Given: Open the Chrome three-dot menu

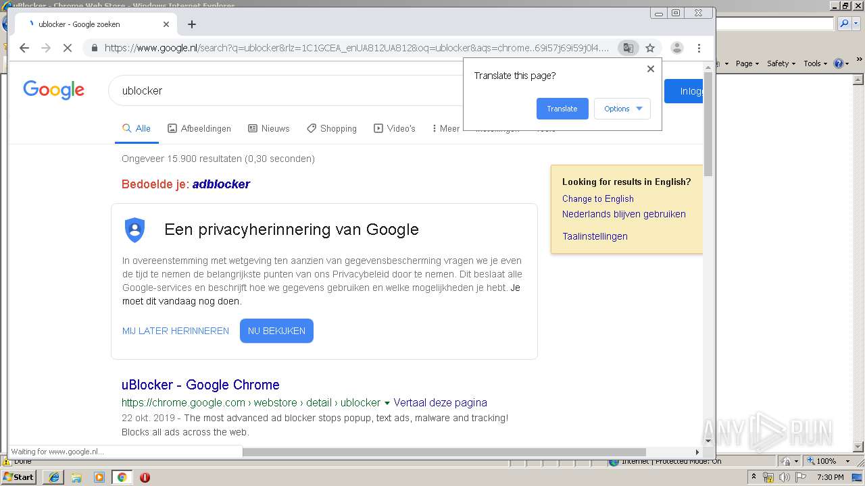Looking at the screenshot, I should tap(699, 48).
